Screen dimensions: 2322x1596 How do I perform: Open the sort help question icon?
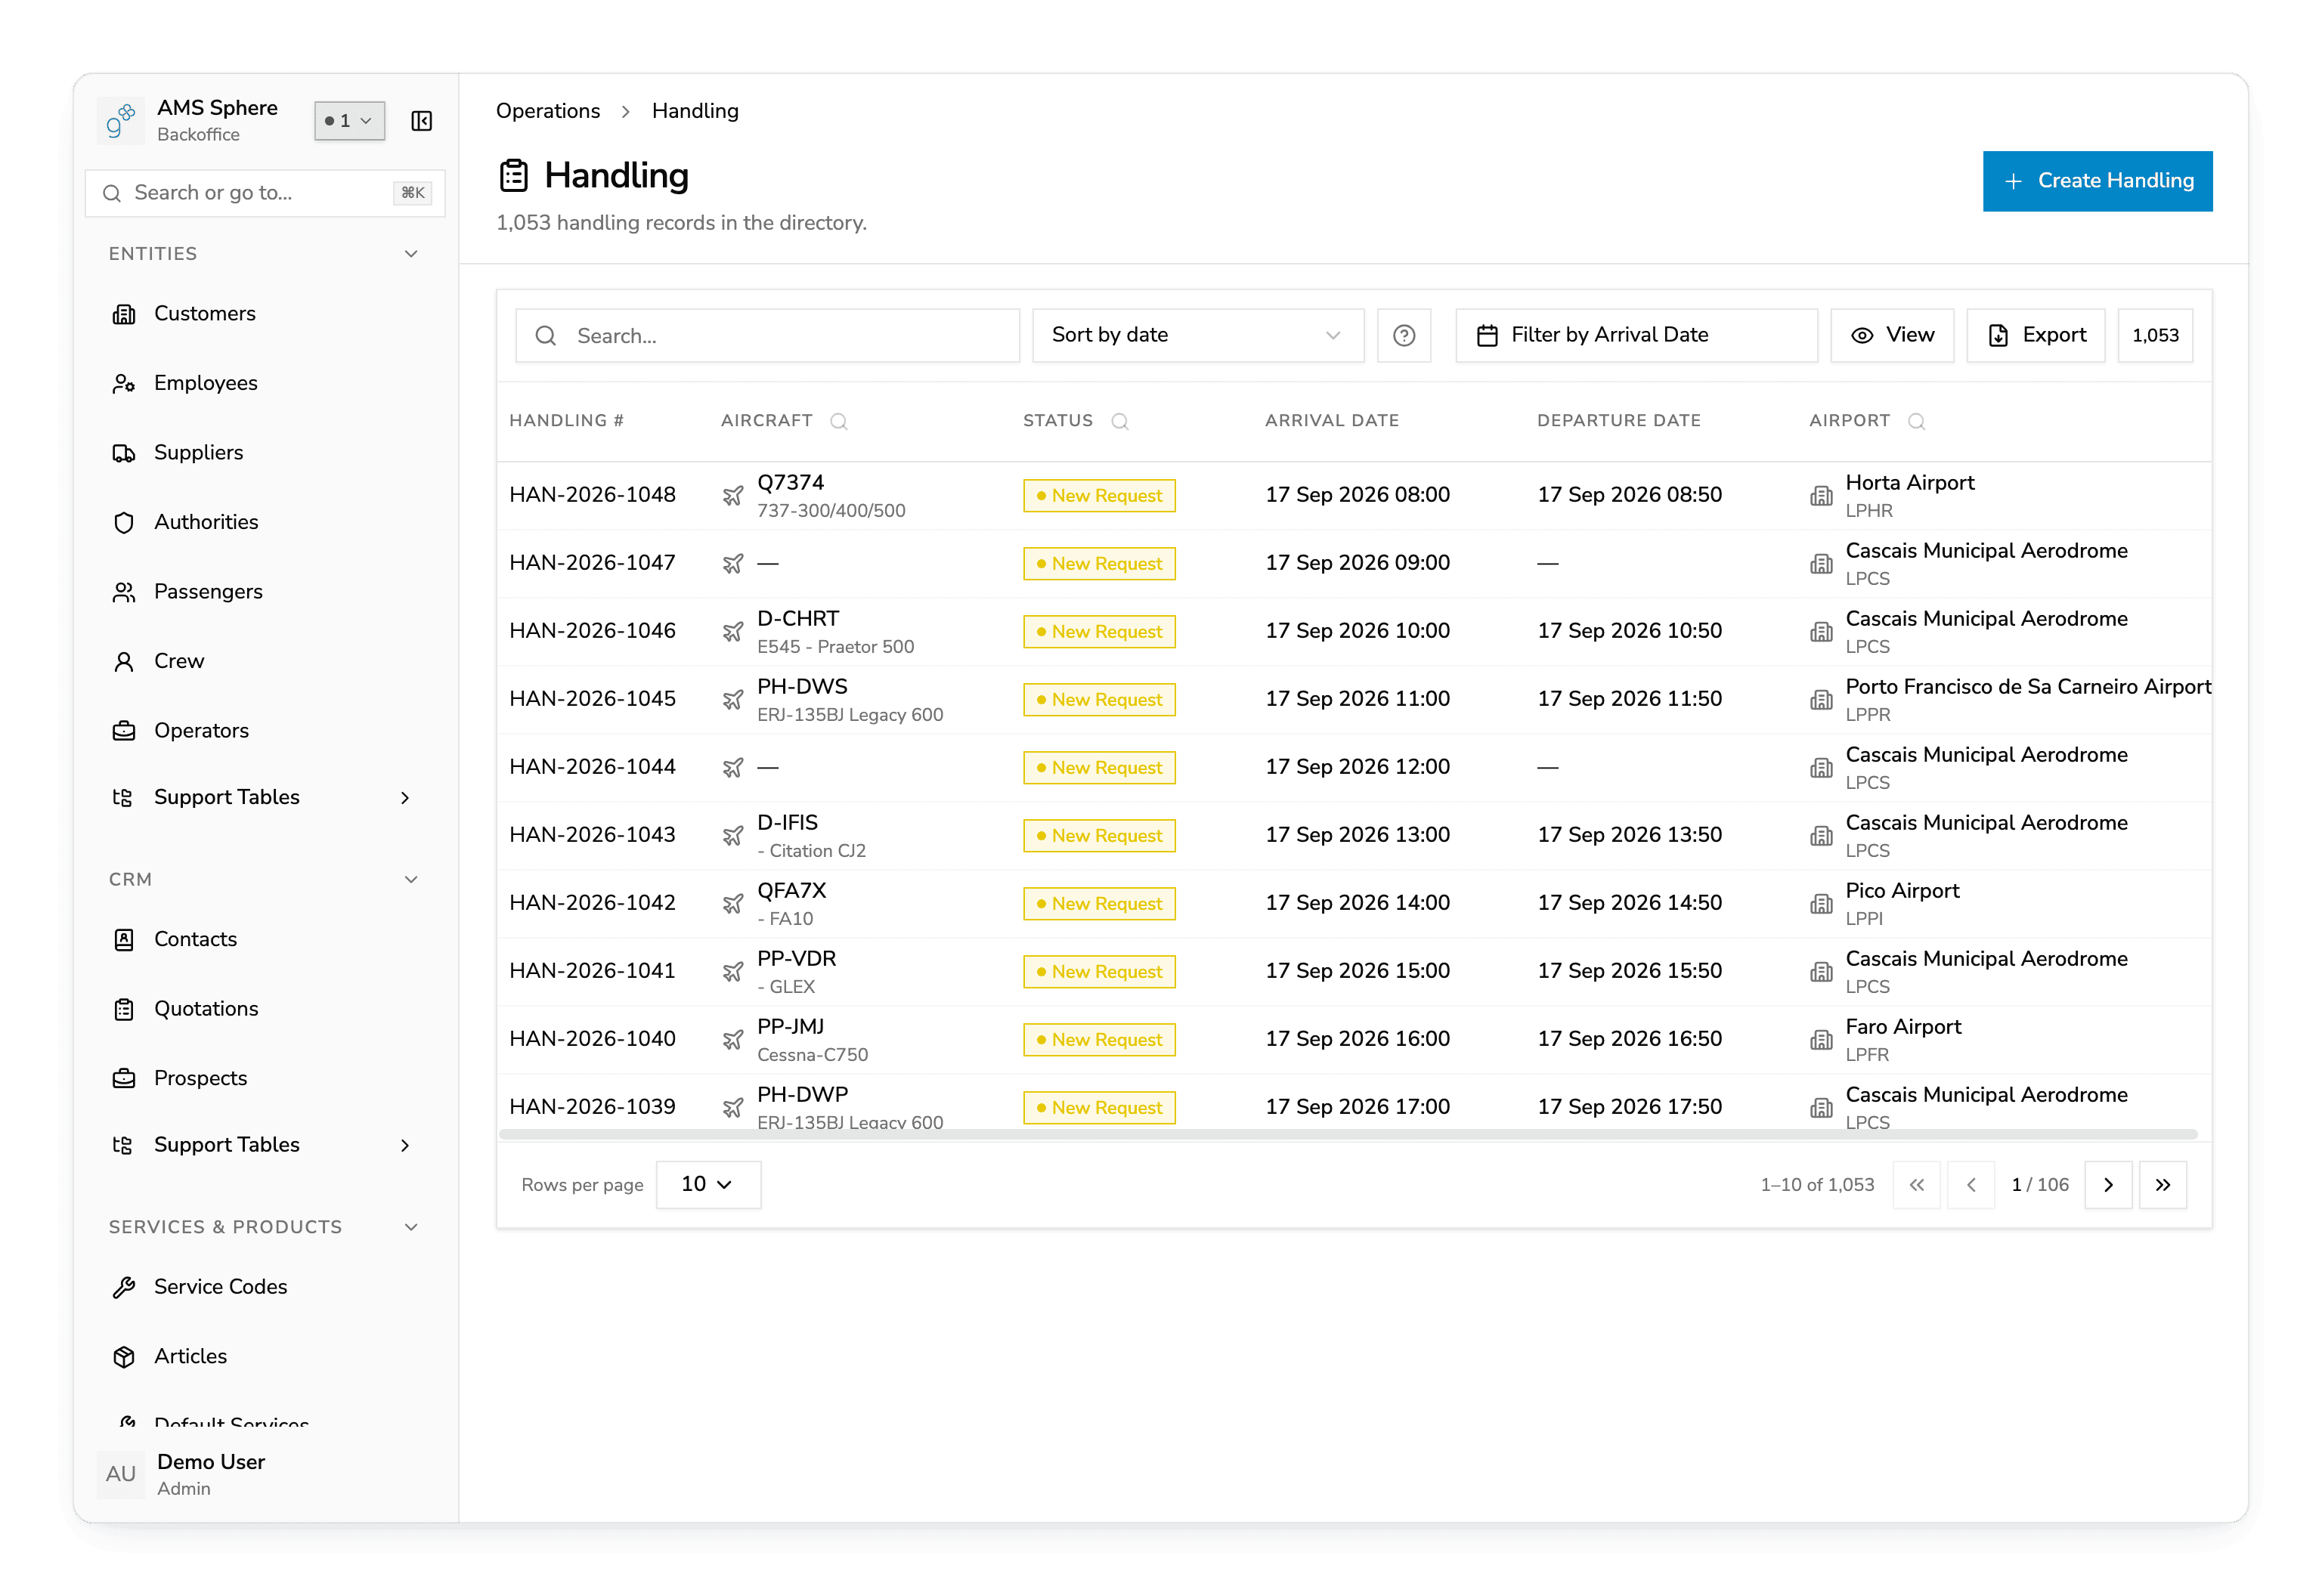(1403, 335)
